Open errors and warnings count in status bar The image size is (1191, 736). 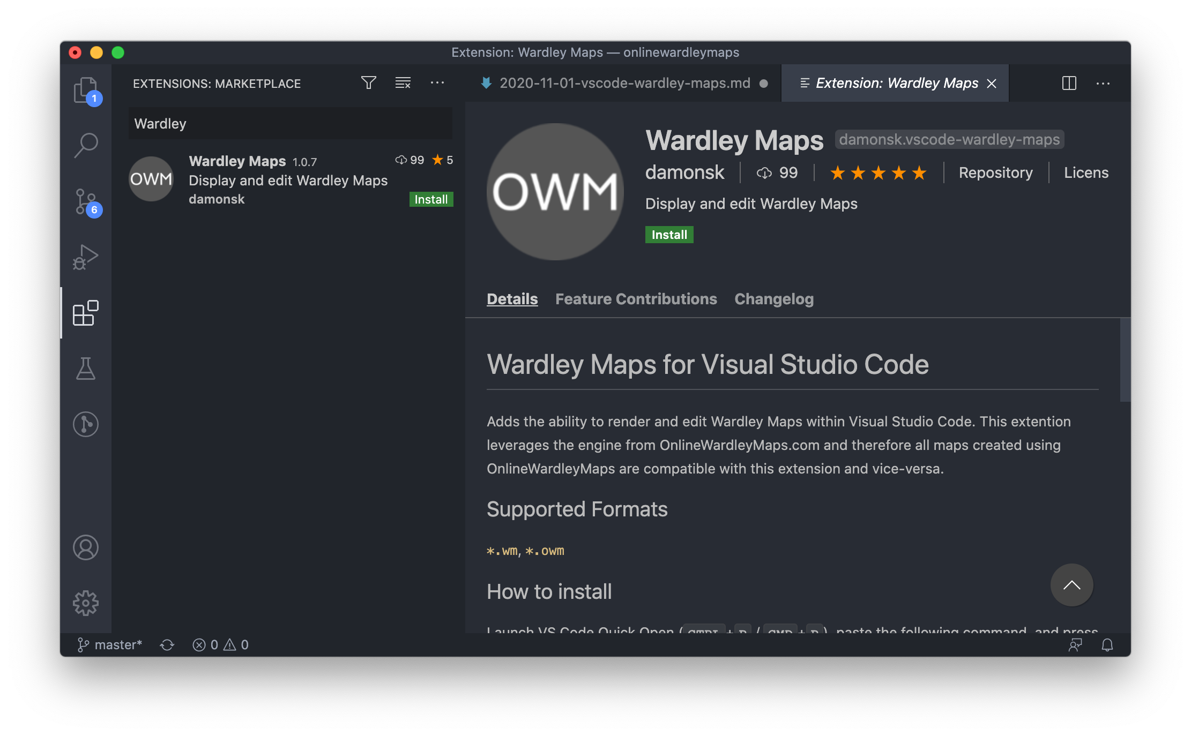(x=220, y=645)
